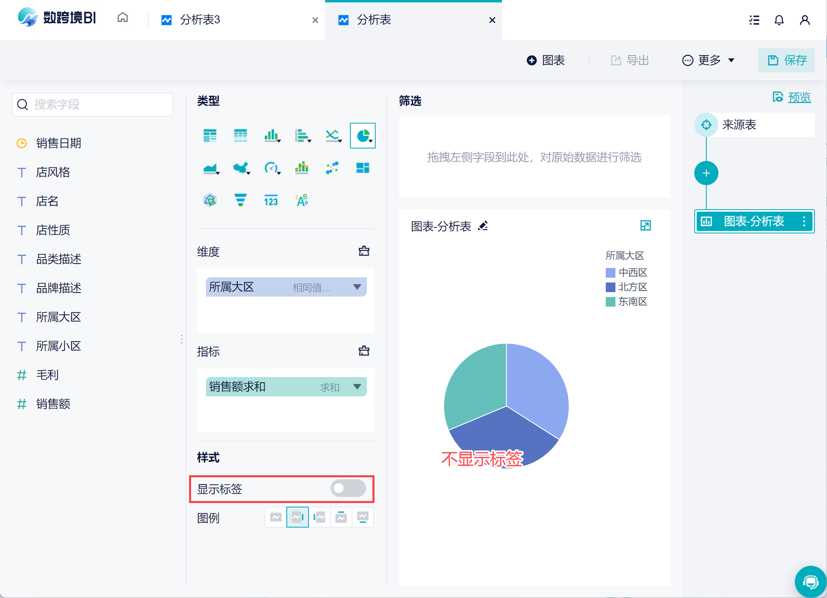The image size is (827, 598).
Task: Open the 图表-分析表 node options menu
Action: [804, 221]
